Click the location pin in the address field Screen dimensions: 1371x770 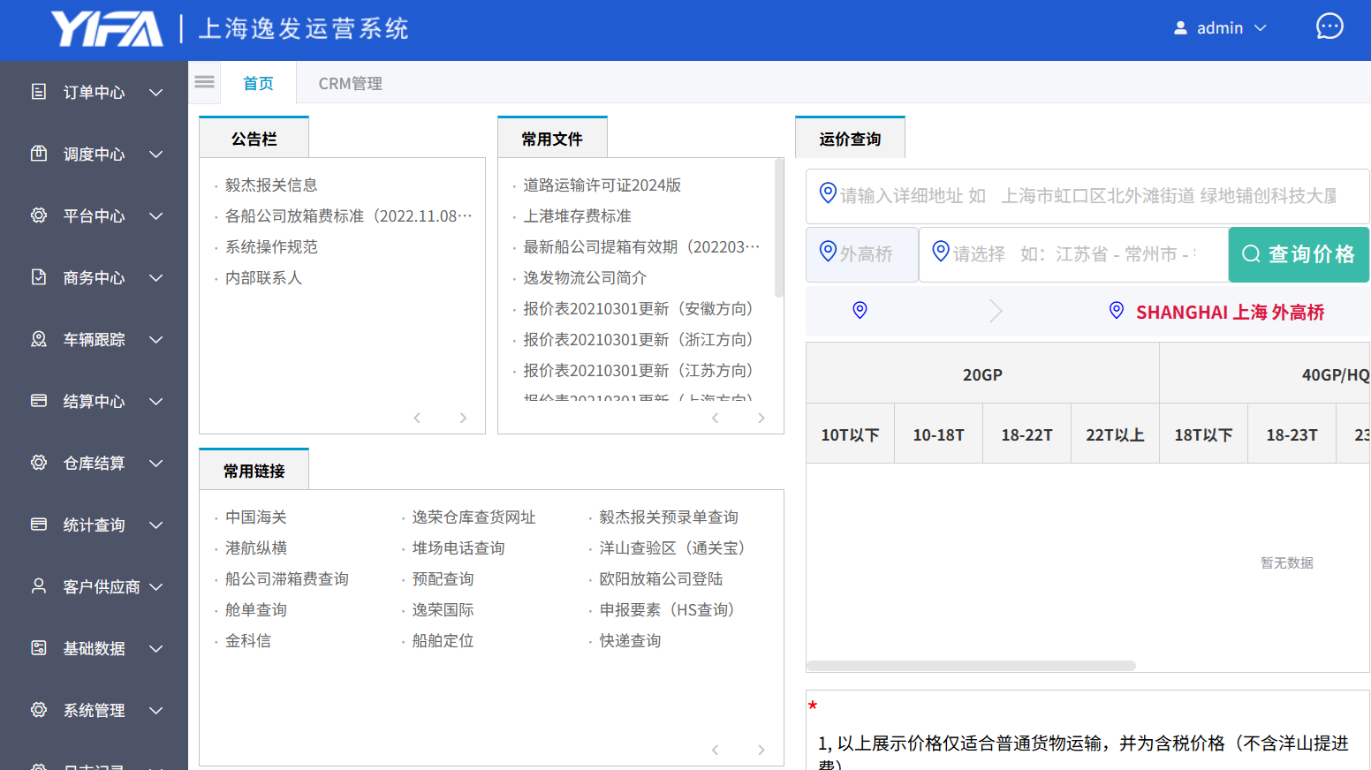coord(828,193)
